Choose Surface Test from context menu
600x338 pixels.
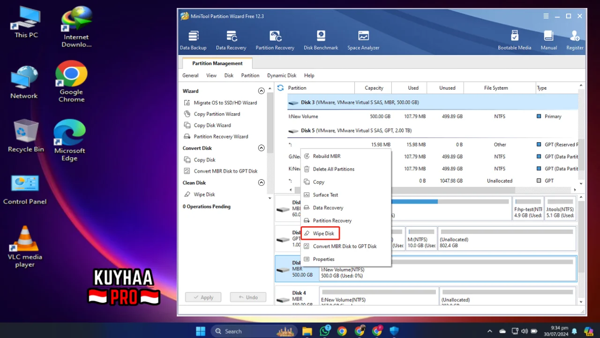pyautogui.click(x=345, y=195)
